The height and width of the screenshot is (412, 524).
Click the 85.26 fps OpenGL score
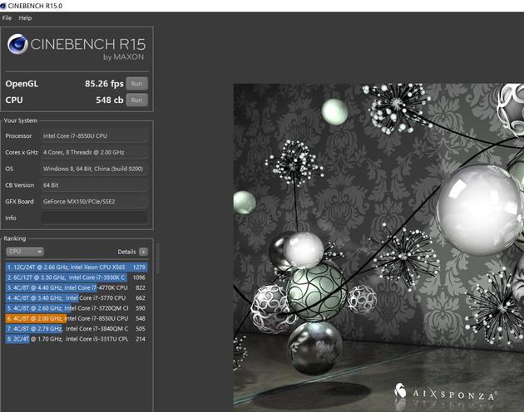[x=104, y=83]
